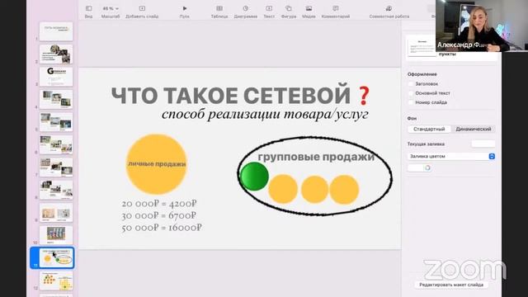
Task: Insert a chart with the Диаграмма icon
Action: click(x=246, y=8)
